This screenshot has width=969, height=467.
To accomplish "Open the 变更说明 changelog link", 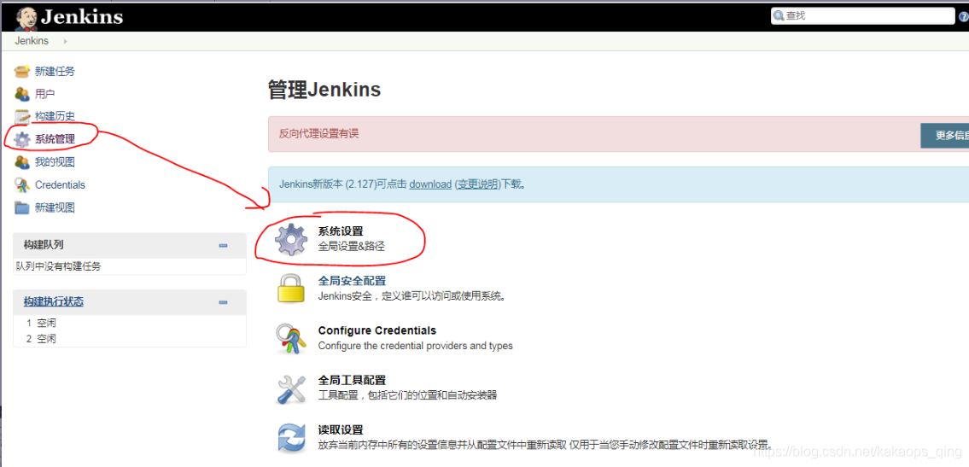I will click(478, 184).
